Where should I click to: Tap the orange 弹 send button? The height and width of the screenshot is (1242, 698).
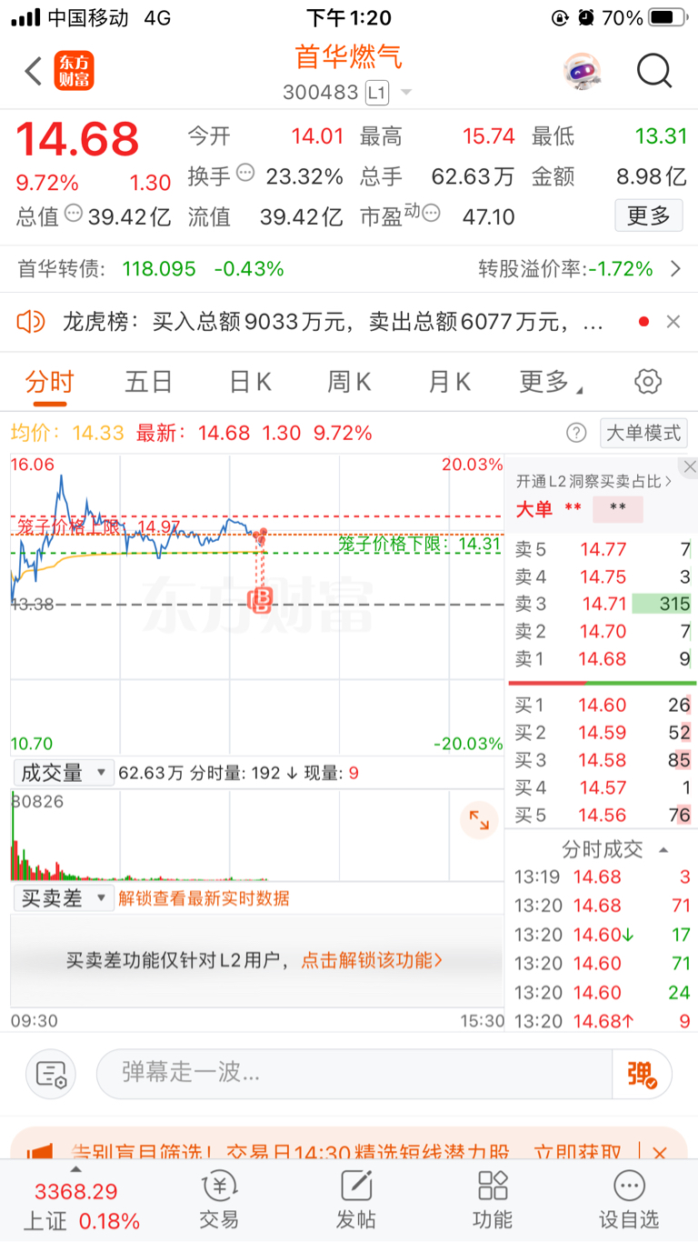coord(642,1074)
